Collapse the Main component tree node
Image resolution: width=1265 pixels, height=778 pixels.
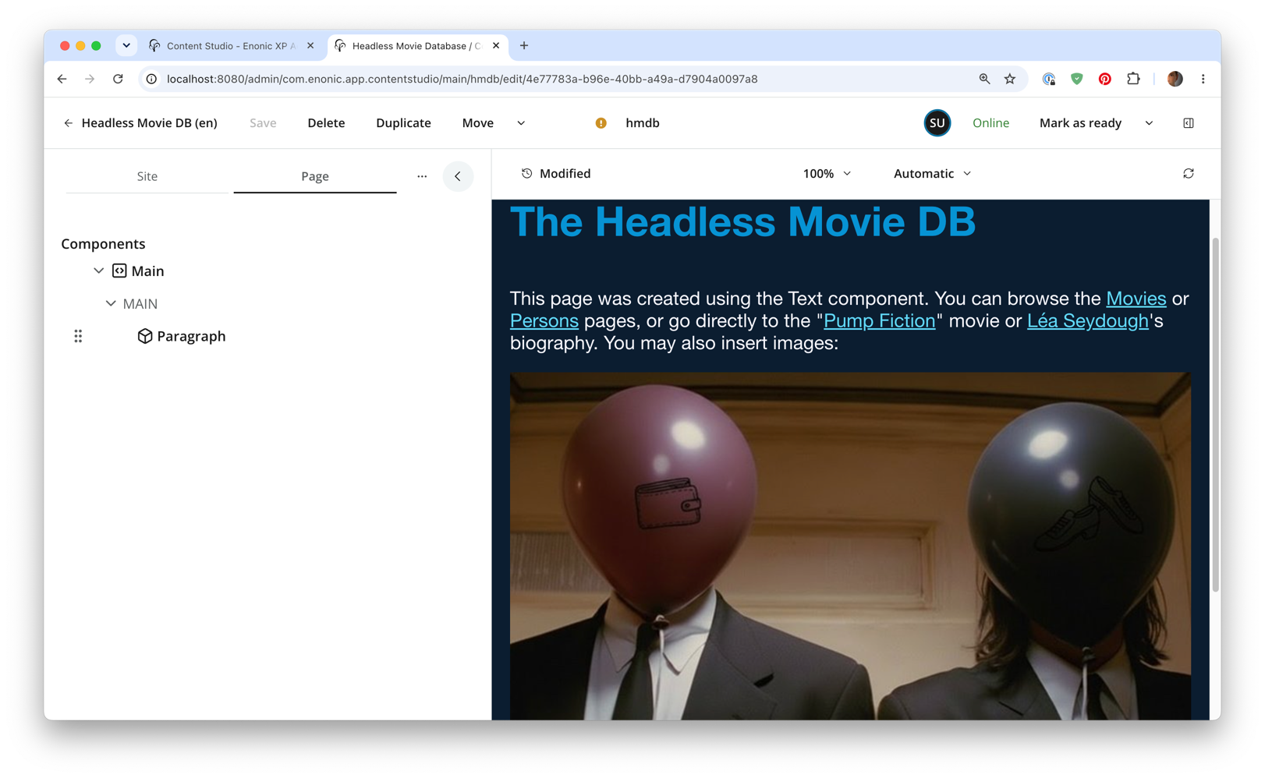(x=98, y=271)
